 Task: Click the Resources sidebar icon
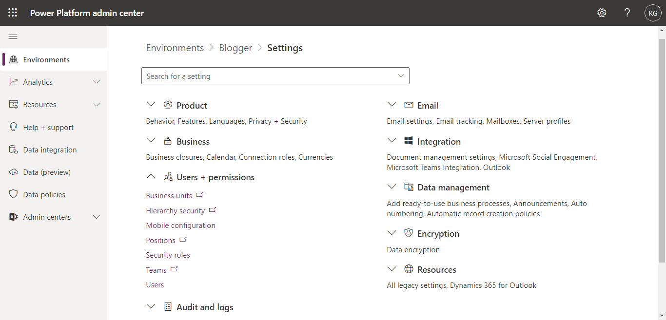(x=14, y=104)
